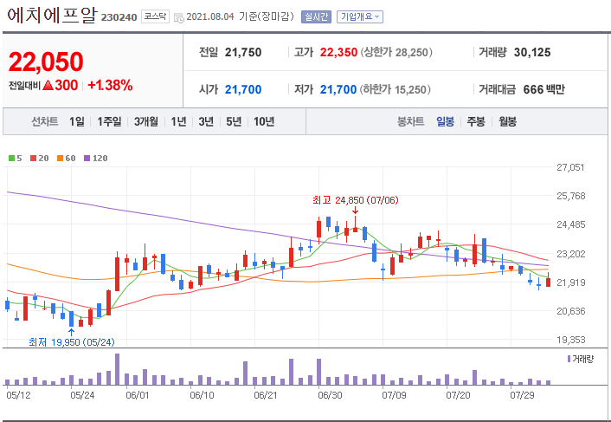Select the 3년 line chart period
This screenshot has width=611, height=422.
(x=206, y=121)
